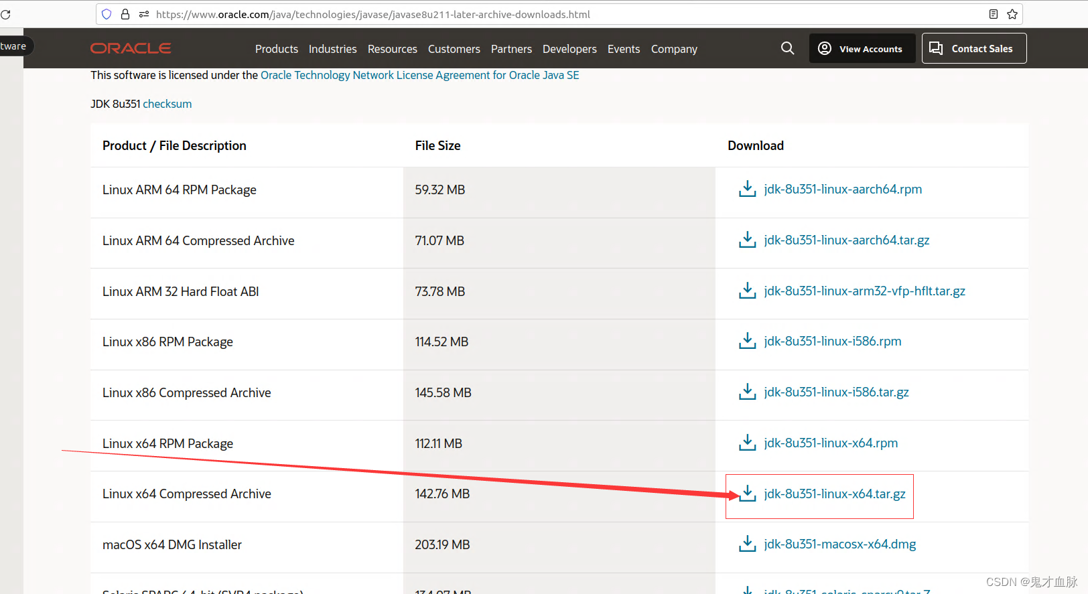Image resolution: width=1088 pixels, height=594 pixels.
Task: Download jdk-8u351-macosx-x64.dmg link
Action: pyautogui.click(x=840, y=544)
